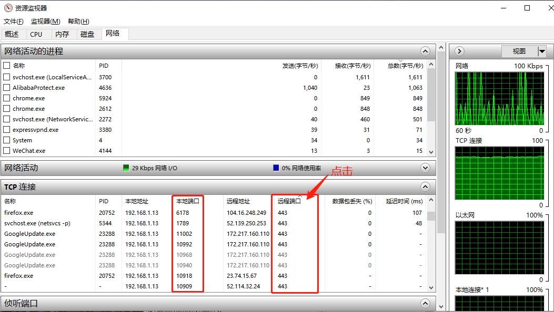
Task: Select firefox.exe row with local port 6178
Action: coord(214,213)
